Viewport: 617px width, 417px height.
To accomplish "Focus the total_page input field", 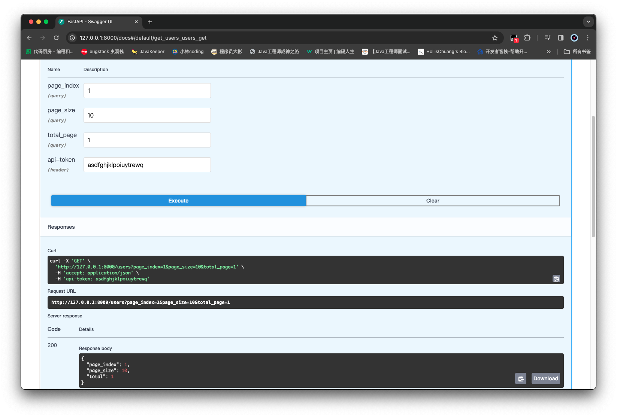I will 147,140.
